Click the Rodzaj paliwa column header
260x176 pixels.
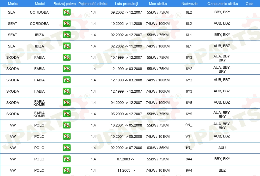[x=65, y=4]
